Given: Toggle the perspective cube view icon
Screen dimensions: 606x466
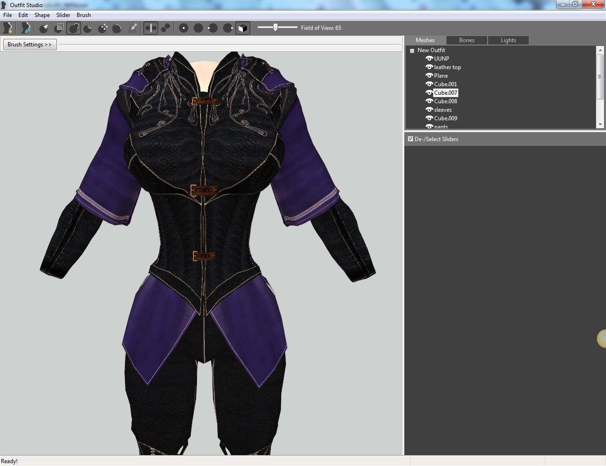Looking at the screenshot, I should click(242, 28).
